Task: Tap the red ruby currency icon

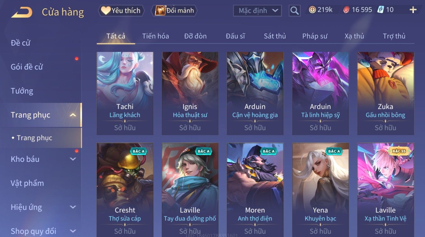Action: click(x=346, y=10)
